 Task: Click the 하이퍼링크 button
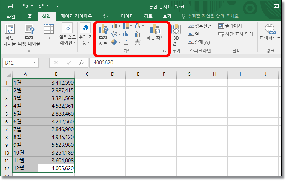270,32
